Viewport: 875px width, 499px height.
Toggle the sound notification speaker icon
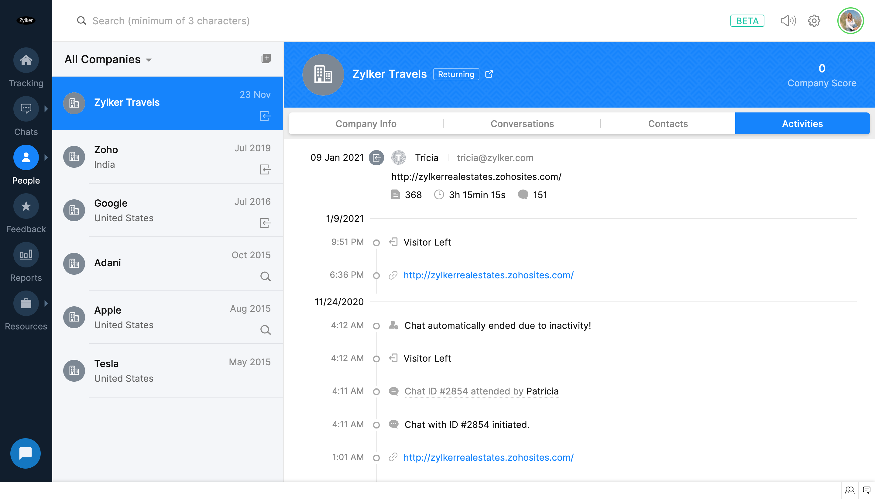(788, 21)
